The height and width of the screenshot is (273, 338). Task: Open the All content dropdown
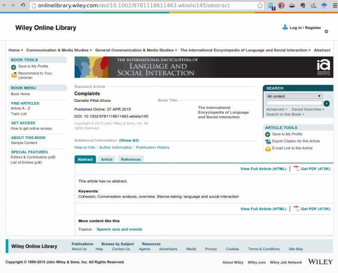(294, 96)
